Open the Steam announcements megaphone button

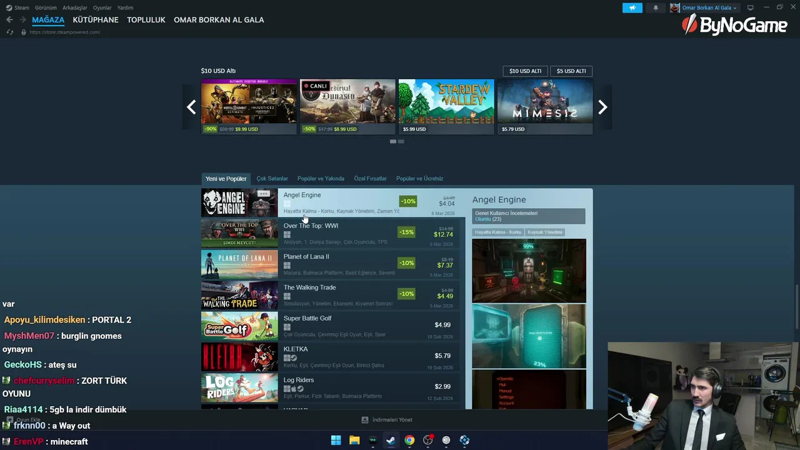click(x=632, y=7)
